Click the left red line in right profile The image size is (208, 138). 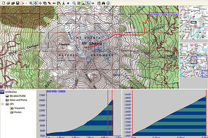pyautogui.click(x=132, y=113)
